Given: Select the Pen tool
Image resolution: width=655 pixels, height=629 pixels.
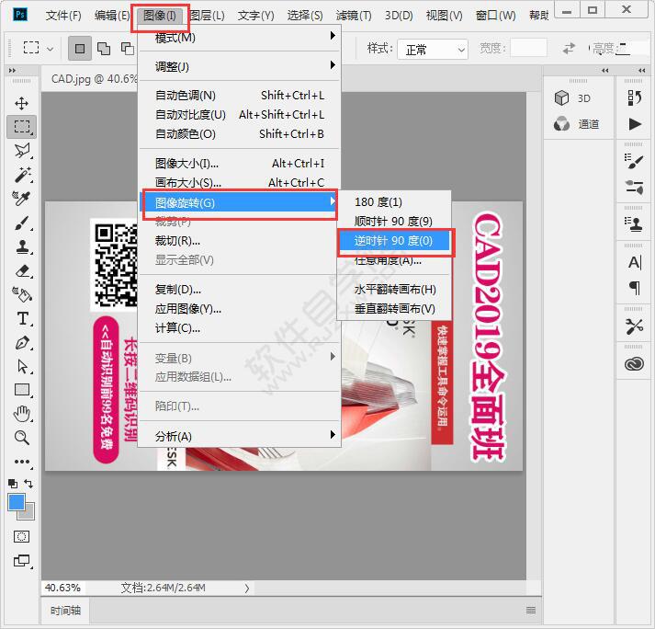Looking at the screenshot, I should click(x=22, y=343).
